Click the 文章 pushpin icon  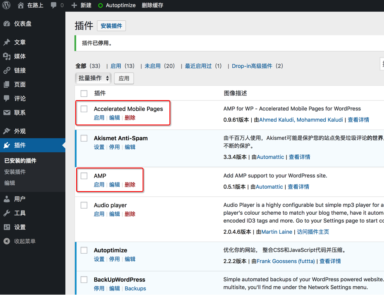[7, 42]
